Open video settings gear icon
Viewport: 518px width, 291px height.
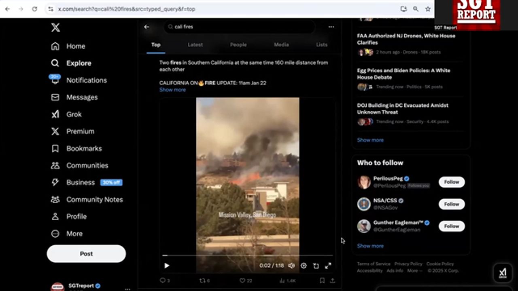[304, 266]
